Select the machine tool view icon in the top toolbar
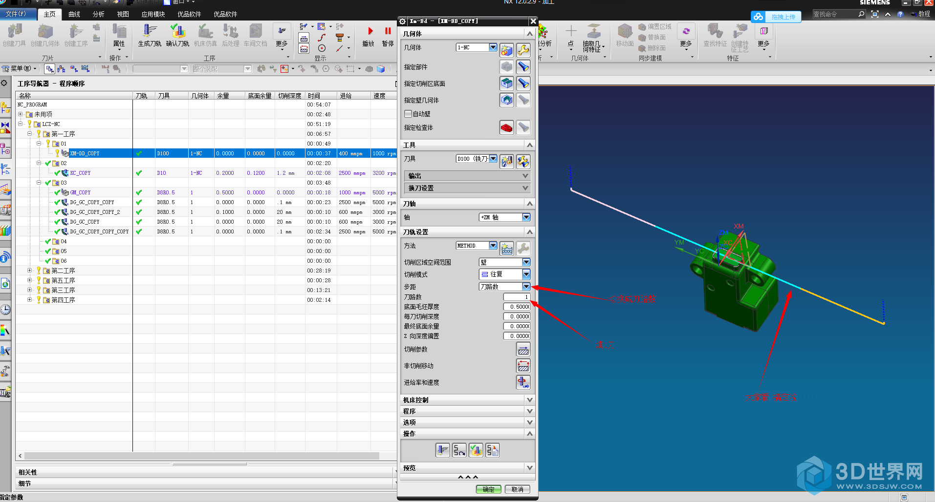The height and width of the screenshot is (502, 935). point(62,69)
